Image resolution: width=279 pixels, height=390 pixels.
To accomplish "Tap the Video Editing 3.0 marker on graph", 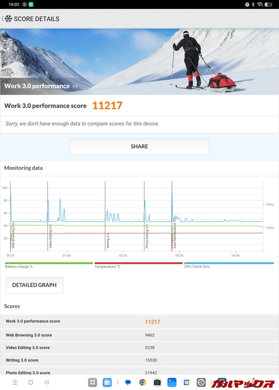I will [x=50, y=236].
